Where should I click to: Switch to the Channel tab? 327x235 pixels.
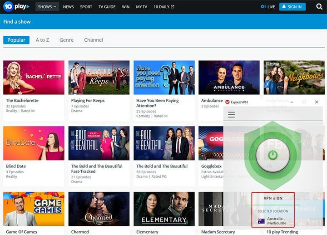(x=94, y=40)
